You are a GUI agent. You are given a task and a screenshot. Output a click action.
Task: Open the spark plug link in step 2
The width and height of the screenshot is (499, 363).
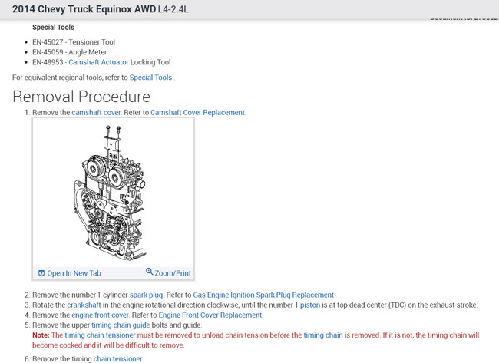146,295
